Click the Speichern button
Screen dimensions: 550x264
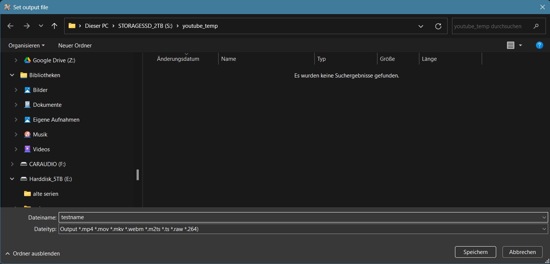(475, 252)
